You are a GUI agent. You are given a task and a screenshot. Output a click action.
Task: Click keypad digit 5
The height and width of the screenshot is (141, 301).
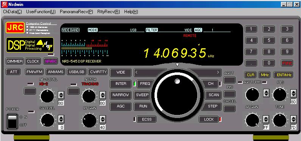pyautogui.click(x=269, y=40)
